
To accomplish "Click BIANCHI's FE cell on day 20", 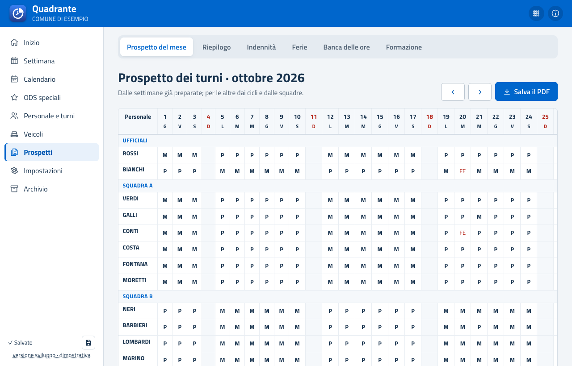I will [463, 171].
